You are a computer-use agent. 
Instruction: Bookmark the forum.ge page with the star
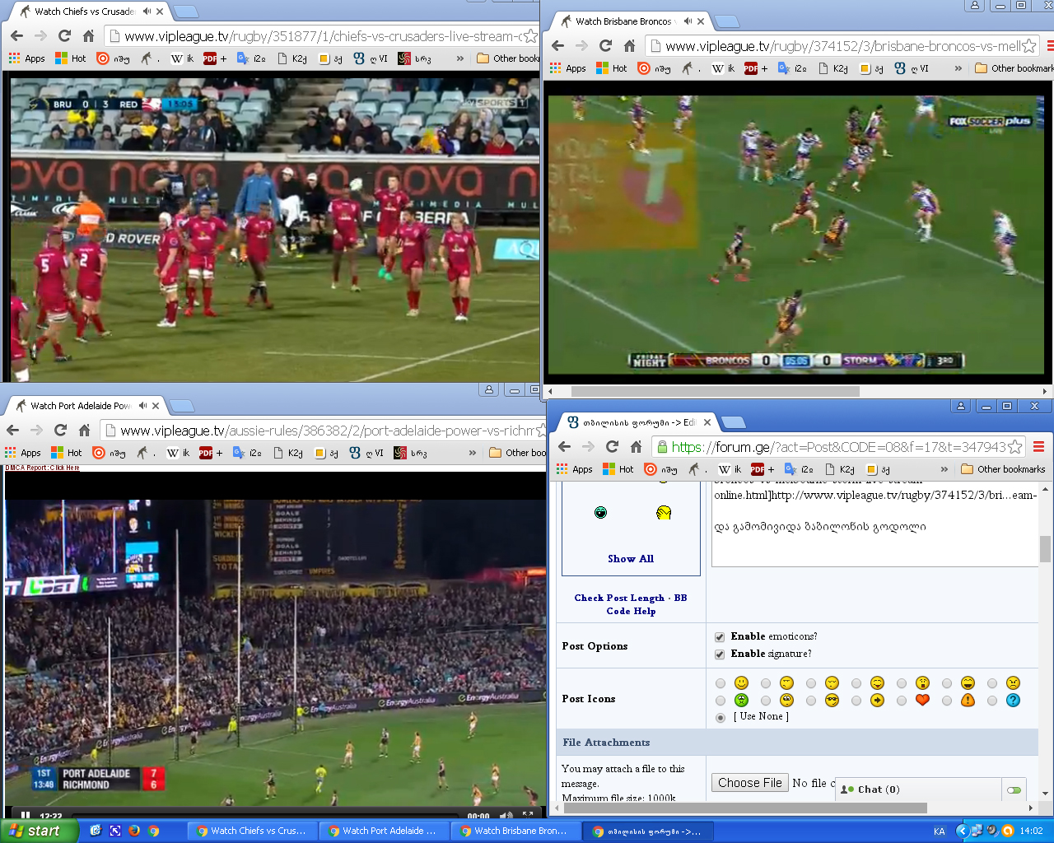point(1015,447)
